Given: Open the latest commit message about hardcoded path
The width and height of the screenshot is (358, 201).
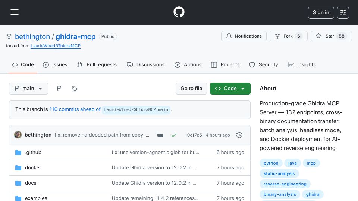Looking at the screenshot, I should click(x=102, y=135).
